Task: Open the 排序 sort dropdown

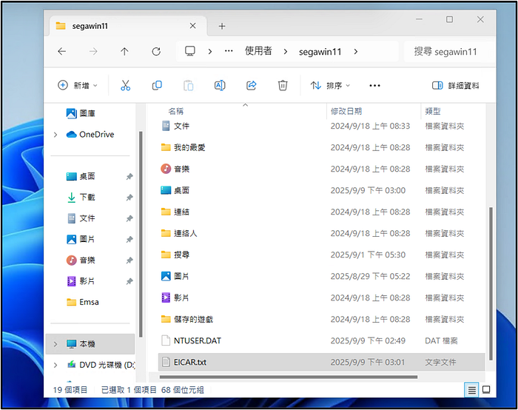Action: point(330,86)
